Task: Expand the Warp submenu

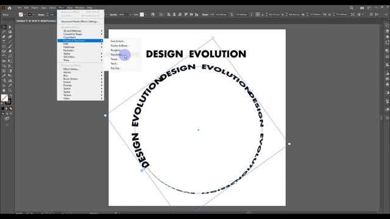Action: tap(80, 60)
